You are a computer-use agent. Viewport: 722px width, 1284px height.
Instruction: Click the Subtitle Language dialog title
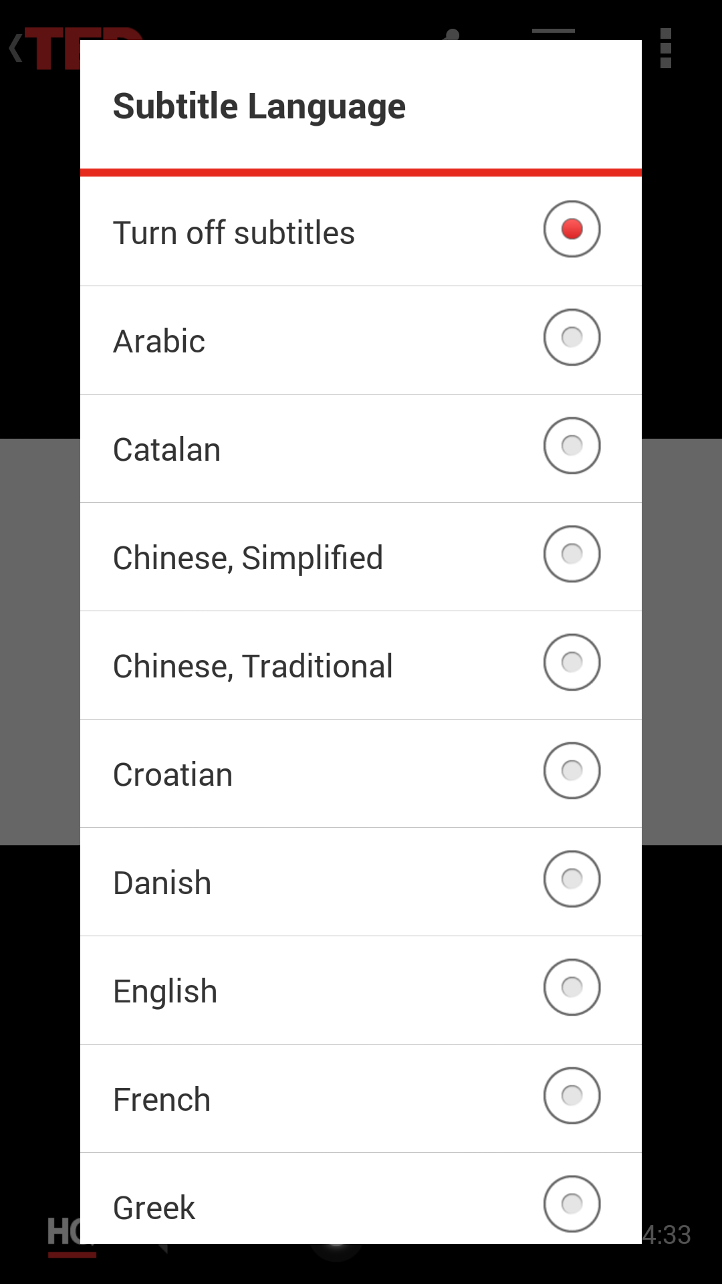pos(259,106)
